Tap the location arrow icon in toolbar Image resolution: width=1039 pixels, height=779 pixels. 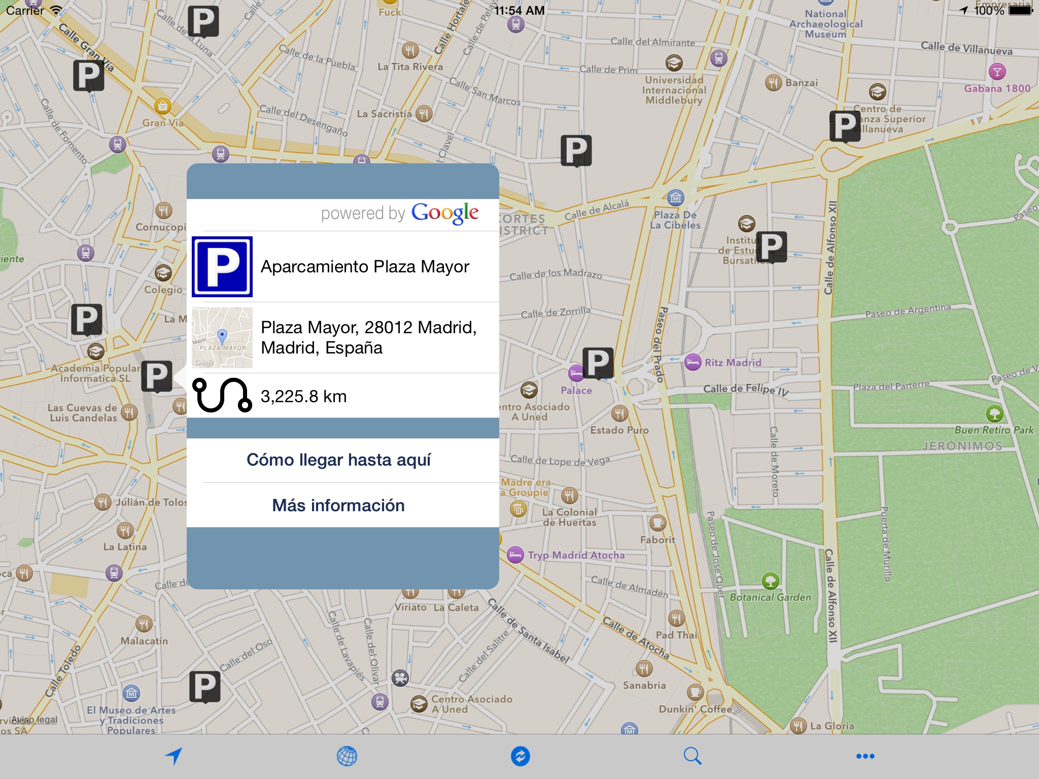coord(174,756)
